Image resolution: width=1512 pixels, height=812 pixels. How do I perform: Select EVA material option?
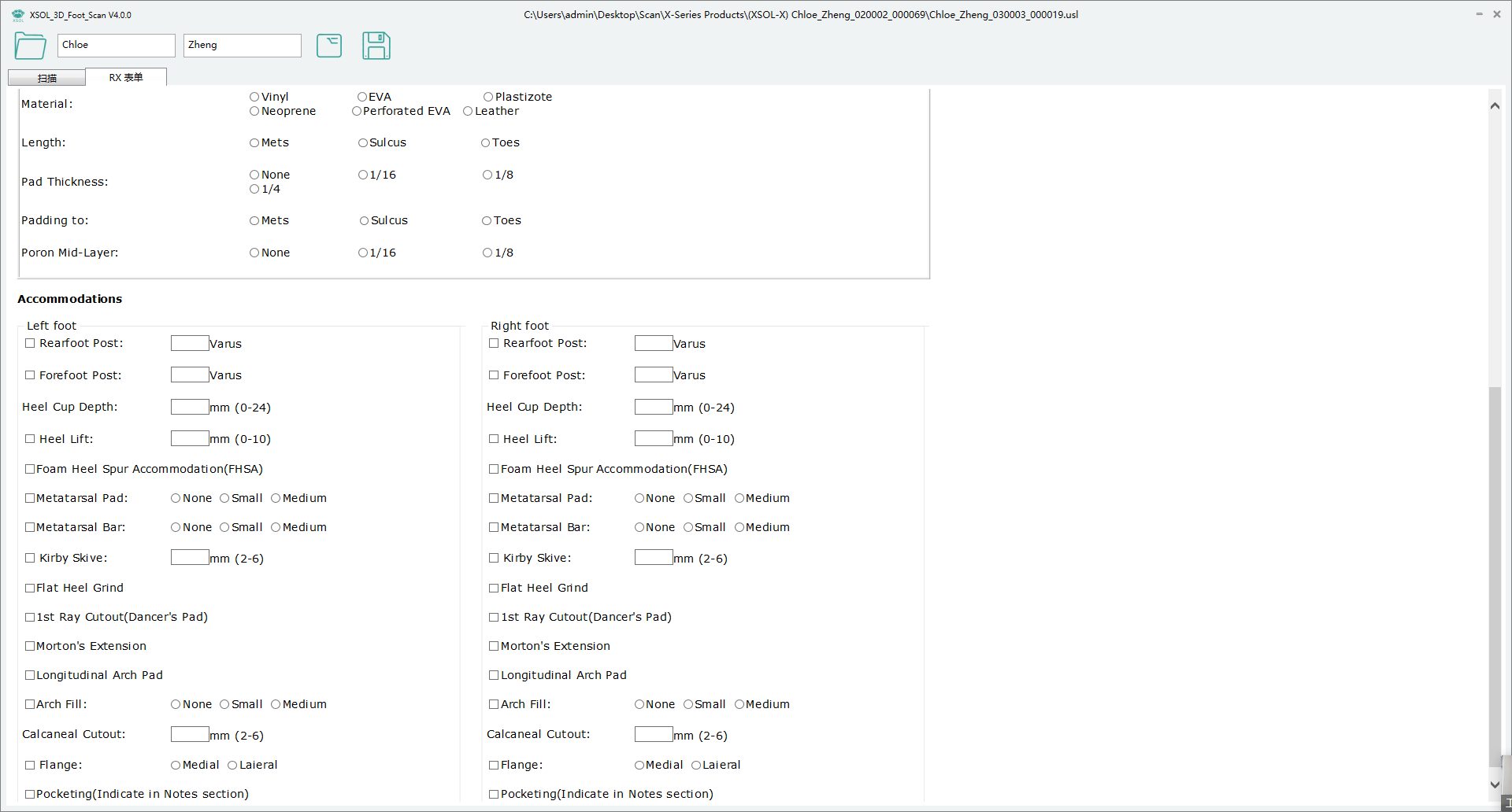362,97
